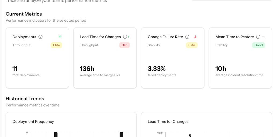Click the dash trend indicator on Mean Time to Restore
This screenshot has height=137, width=275.
coord(263,37)
